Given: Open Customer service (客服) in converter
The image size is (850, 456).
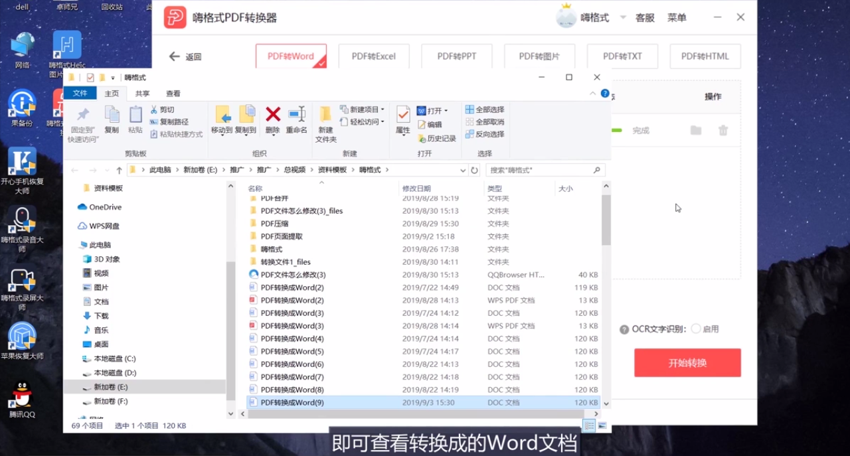Looking at the screenshot, I should click(x=645, y=18).
